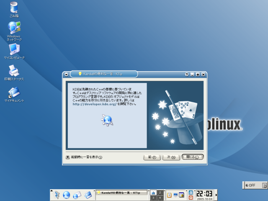Open the Windows ネットワーク desktop icon
The width and height of the screenshot is (268, 201).
[14, 31]
